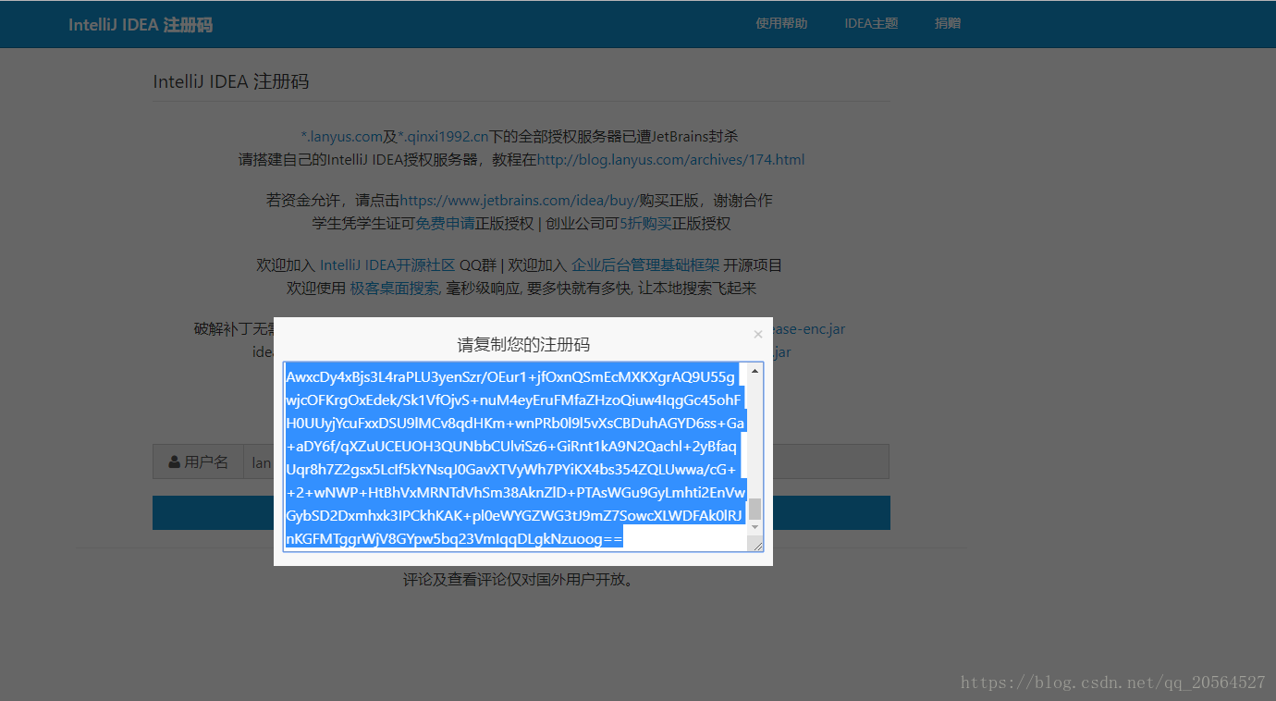
Task: Click the scroll up arrow of code textarea
Action: (755, 371)
